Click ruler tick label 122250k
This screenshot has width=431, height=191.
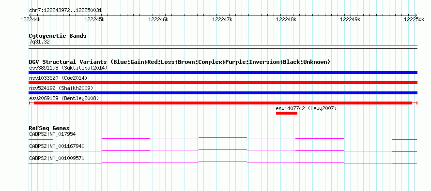(414, 19)
